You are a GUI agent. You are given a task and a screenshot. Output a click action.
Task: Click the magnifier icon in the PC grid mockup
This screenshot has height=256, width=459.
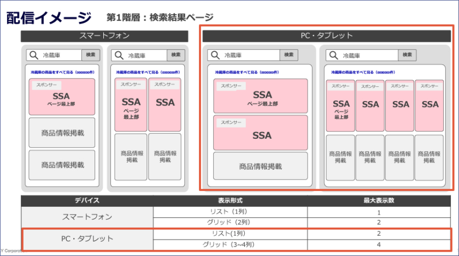pos(333,55)
